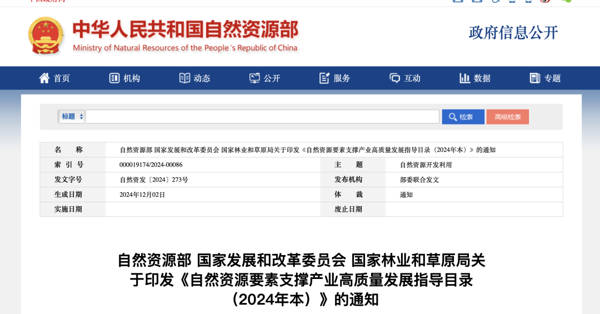
Task: Click the large bold article headline
Action: (302, 280)
